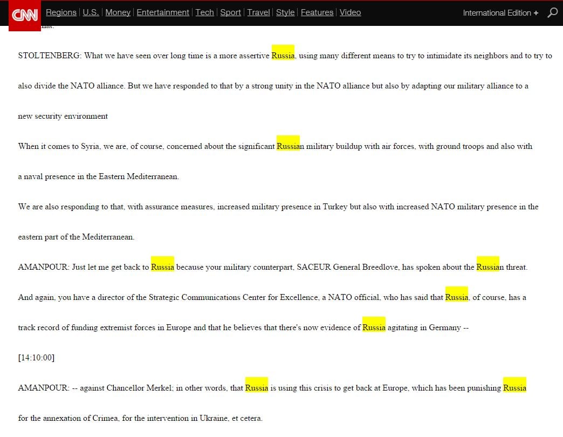Open the Tech section
The width and height of the screenshot is (563, 437).
(205, 12)
